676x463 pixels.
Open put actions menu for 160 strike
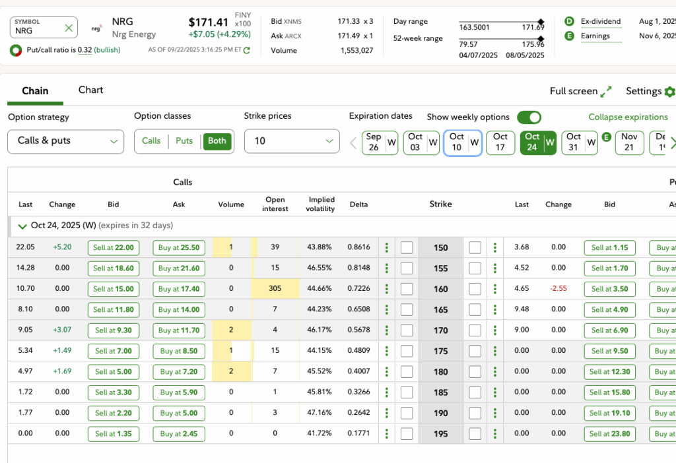tap(495, 289)
